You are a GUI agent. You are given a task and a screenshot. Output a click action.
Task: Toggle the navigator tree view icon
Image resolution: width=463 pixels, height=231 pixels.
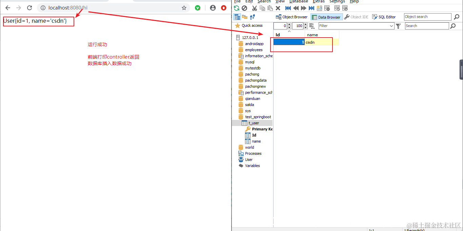237,17
